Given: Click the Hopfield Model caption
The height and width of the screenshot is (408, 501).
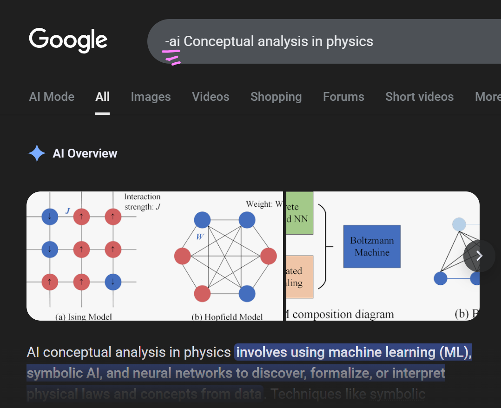Looking at the screenshot, I should pos(227,317).
